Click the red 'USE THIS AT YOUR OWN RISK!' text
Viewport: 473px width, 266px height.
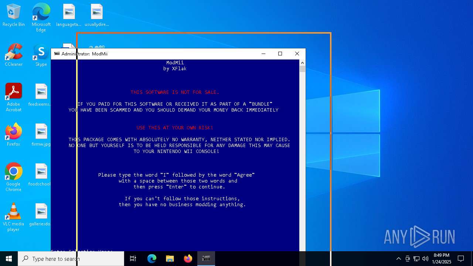point(175,128)
